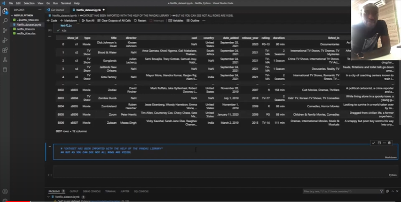Open the Search view in activity bar
This screenshot has height=202, width=401.
[x=5, y=21]
